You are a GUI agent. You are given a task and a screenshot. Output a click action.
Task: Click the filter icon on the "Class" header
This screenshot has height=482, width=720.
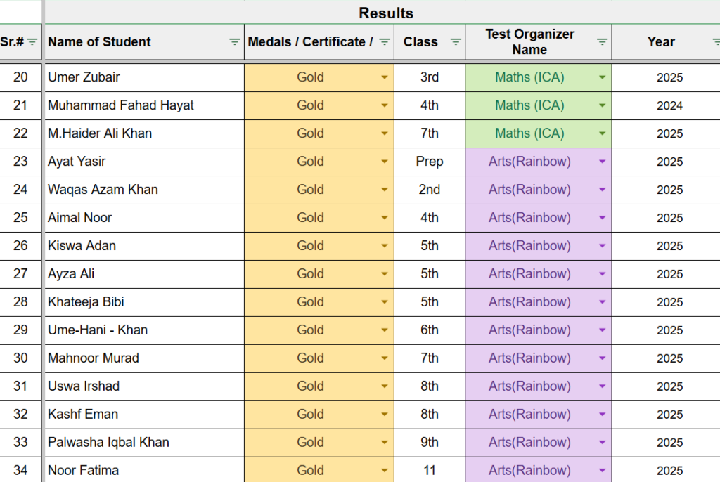pos(454,42)
